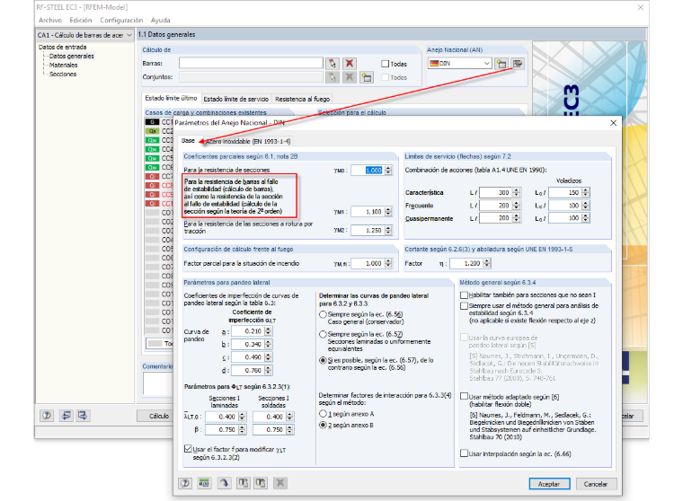This screenshot has width=683, height=501.
Task: Switch to Acero inoxidable (EN 1993-1-4) tab
Action: coord(248,142)
